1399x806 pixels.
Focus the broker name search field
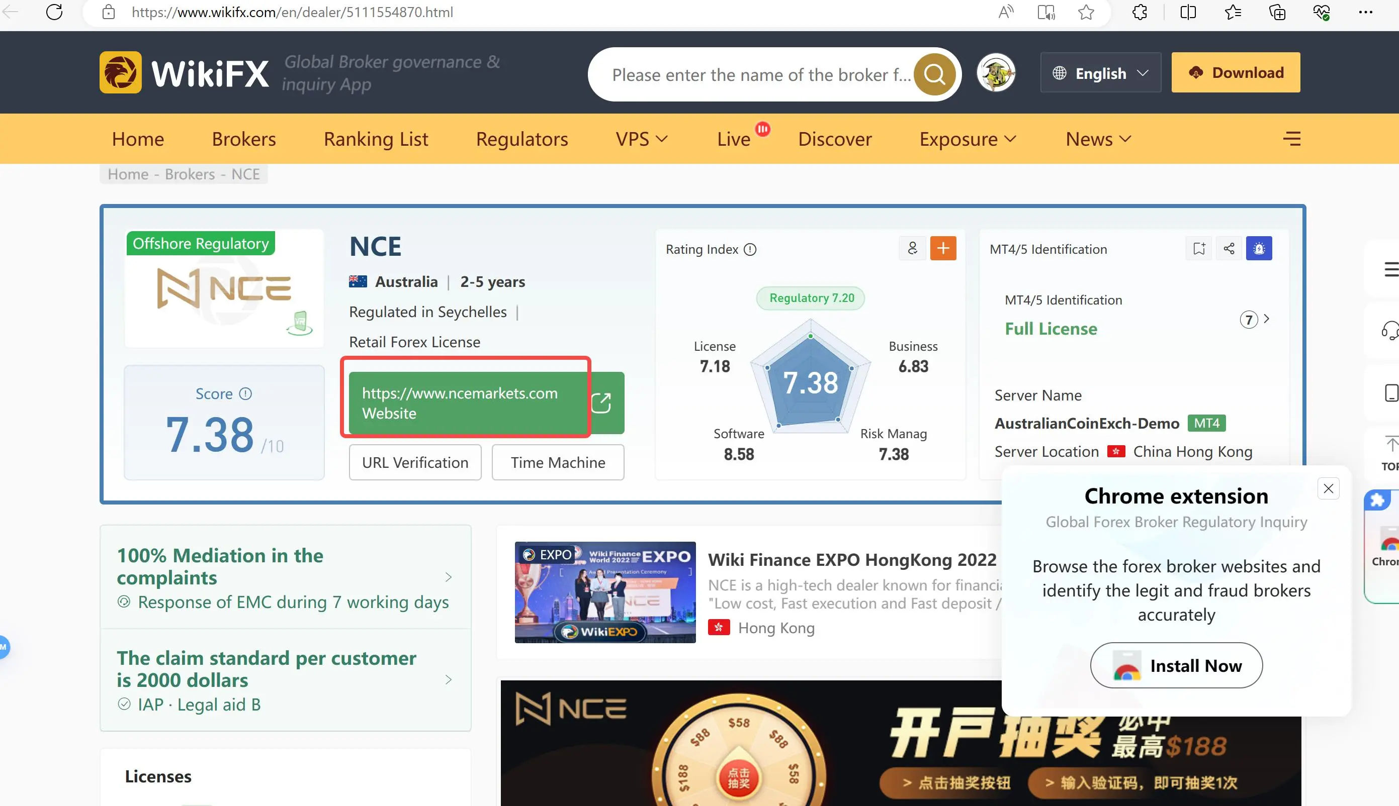[x=761, y=75]
